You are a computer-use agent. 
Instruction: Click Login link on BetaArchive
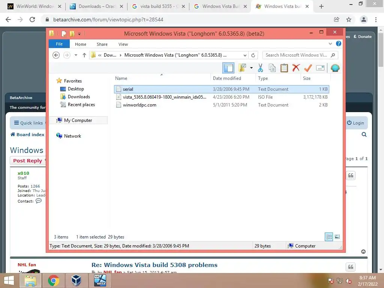coord(355,123)
